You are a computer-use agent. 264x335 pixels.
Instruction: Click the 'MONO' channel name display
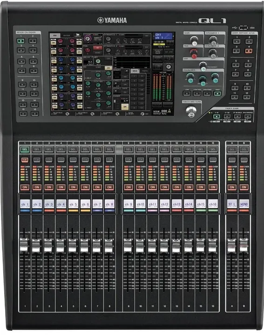(244, 204)
